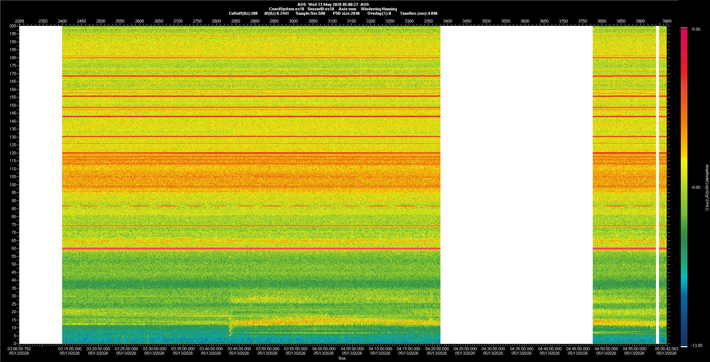The image size is (710, 362).
Task: Click the 03:15:00.000 time axis label
Action: 70,349
